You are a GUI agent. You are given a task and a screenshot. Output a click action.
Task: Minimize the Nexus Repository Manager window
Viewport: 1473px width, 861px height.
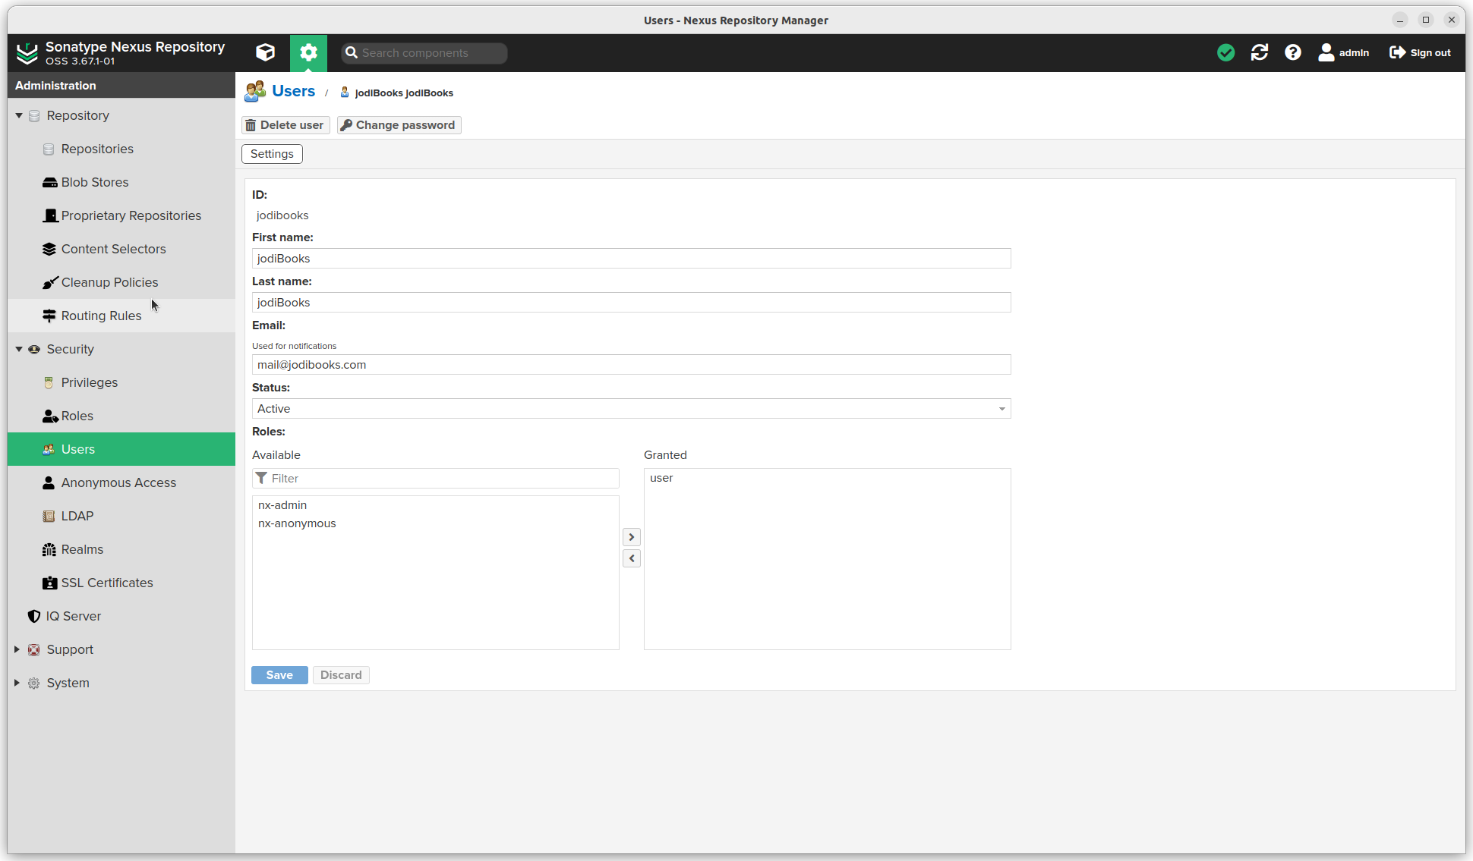tap(1400, 20)
